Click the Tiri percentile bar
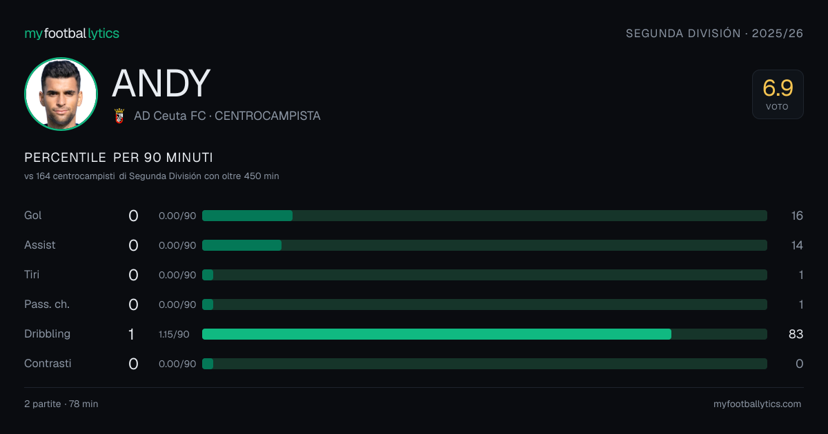The image size is (828, 434). [x=484, y=275]
